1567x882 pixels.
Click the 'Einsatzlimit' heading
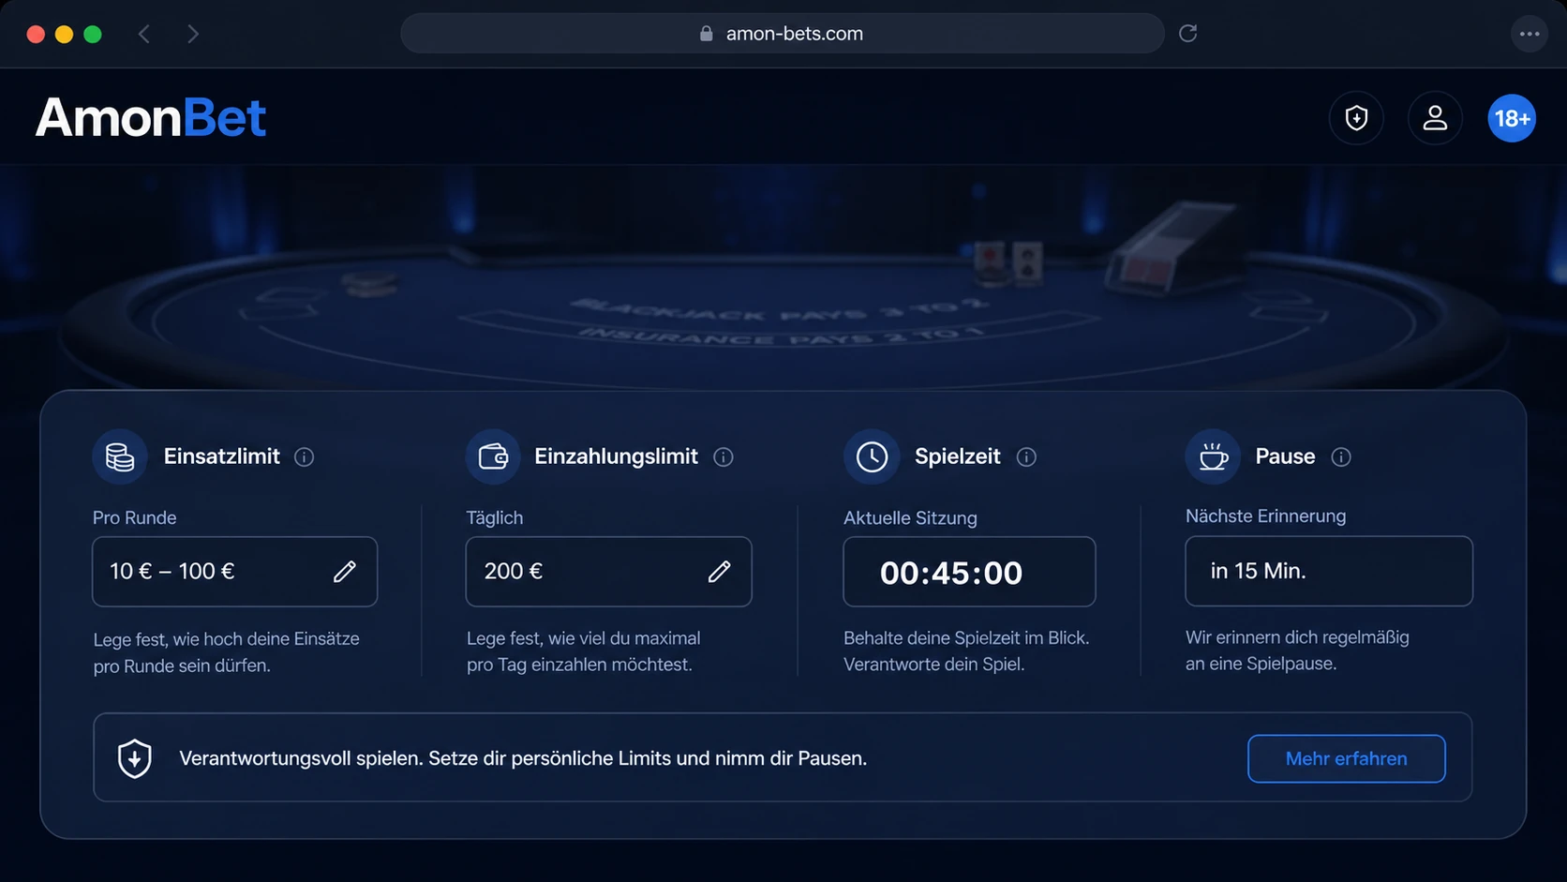[222, 456]
